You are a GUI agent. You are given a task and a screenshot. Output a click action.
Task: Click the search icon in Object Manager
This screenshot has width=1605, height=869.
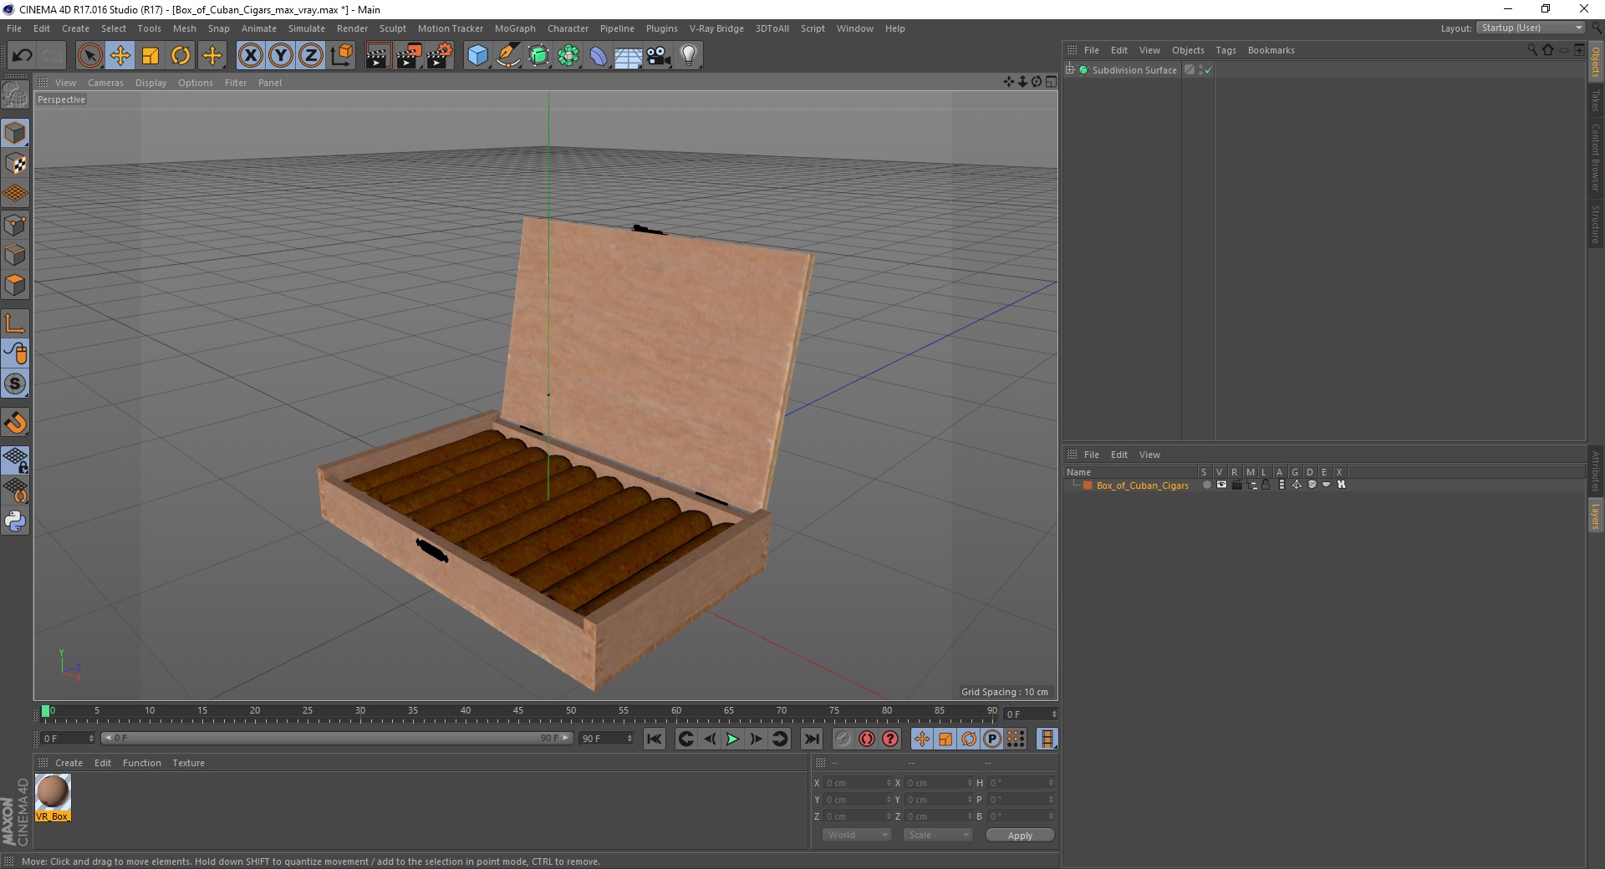[x=1532, y=50]
